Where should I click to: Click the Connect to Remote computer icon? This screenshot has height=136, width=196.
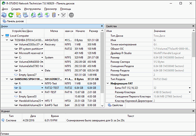(5, 15)
